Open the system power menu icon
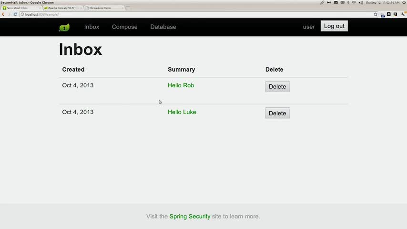Viewport: 407px width, 229px height. [403, 2]
